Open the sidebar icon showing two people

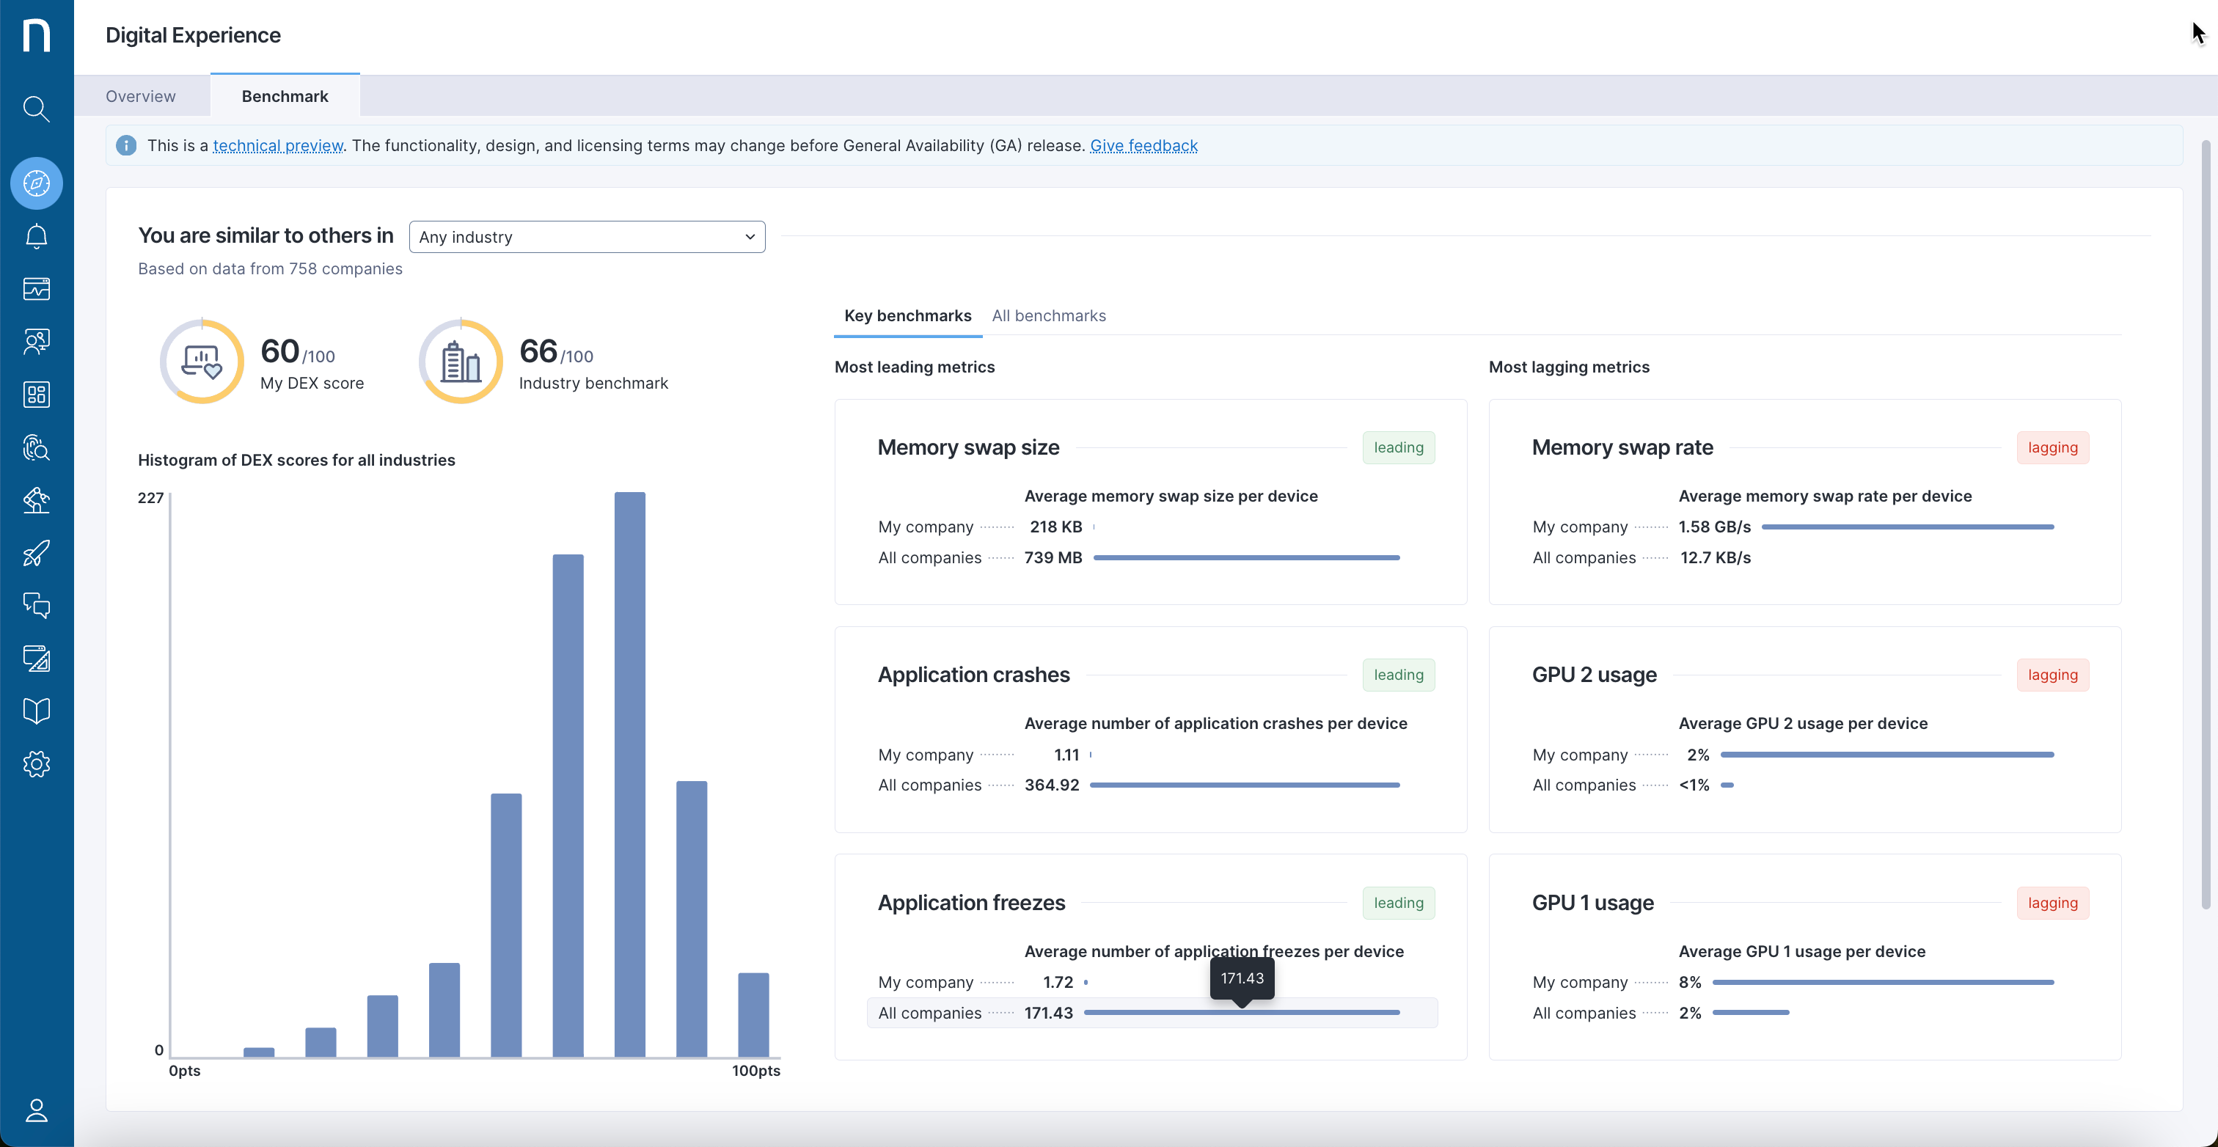pyautogui.click(x=36, y=342)
